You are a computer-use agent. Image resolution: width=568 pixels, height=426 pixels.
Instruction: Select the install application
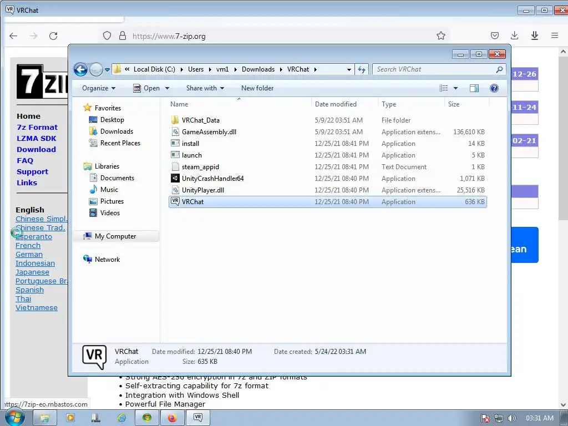(327, 144)
